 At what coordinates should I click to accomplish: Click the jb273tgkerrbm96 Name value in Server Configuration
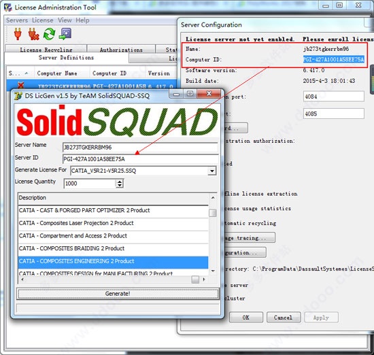(326, 49)
